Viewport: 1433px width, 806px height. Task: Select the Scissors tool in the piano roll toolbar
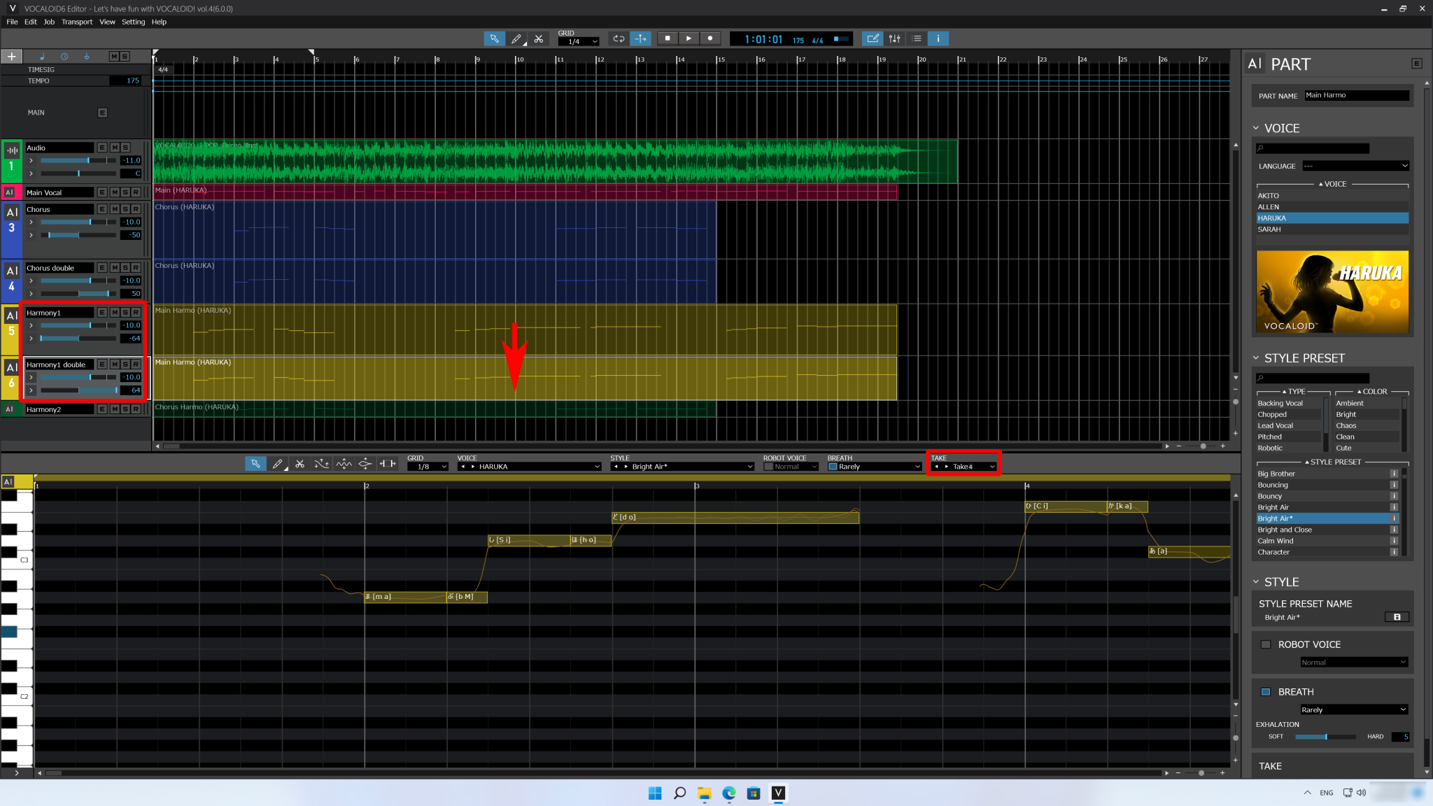(x=300, y=464)
